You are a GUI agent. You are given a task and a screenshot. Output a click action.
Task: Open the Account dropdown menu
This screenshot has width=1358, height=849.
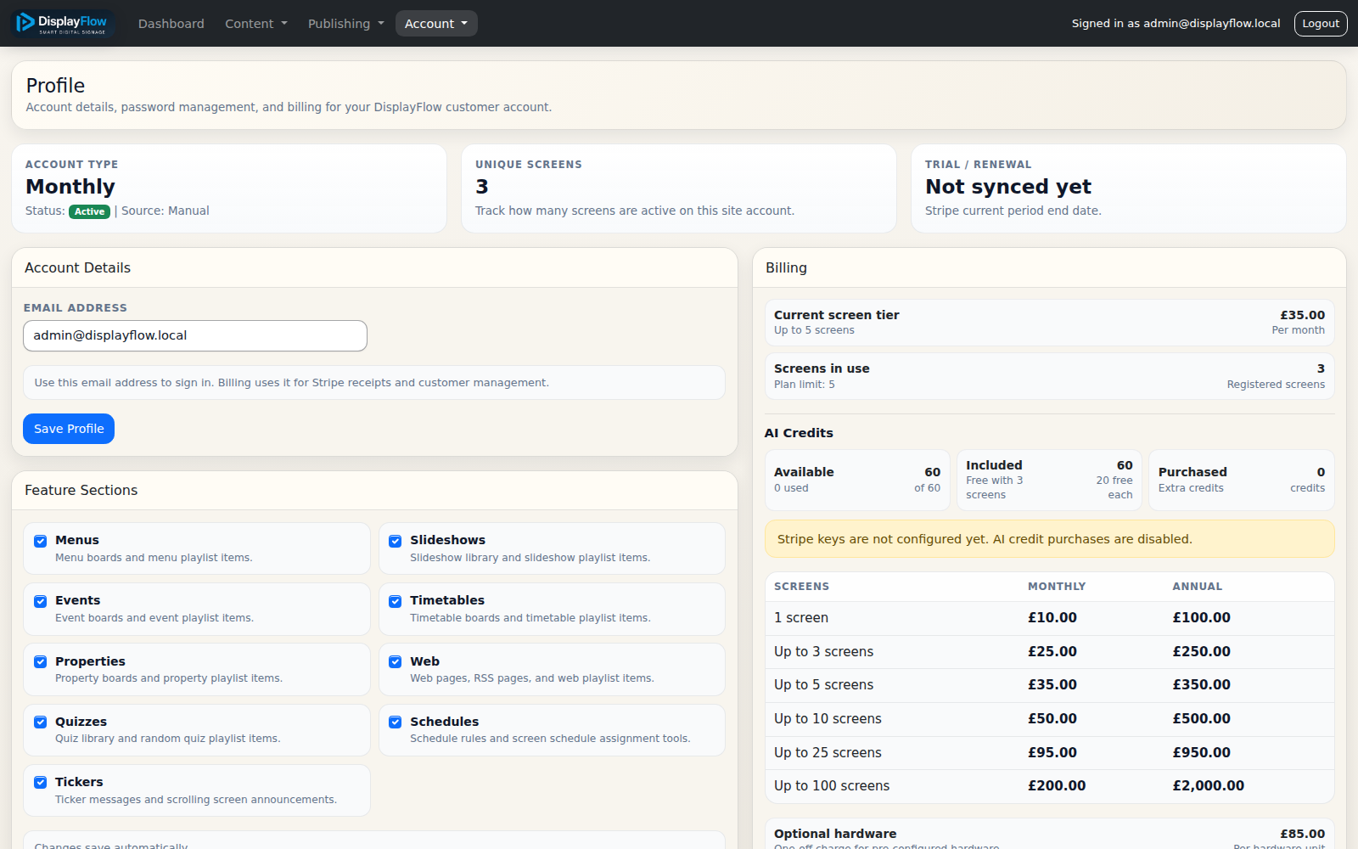click(x=436, y=24)
